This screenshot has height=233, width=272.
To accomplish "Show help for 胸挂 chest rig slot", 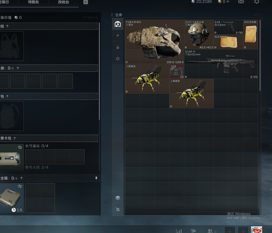I will point(7,26).
